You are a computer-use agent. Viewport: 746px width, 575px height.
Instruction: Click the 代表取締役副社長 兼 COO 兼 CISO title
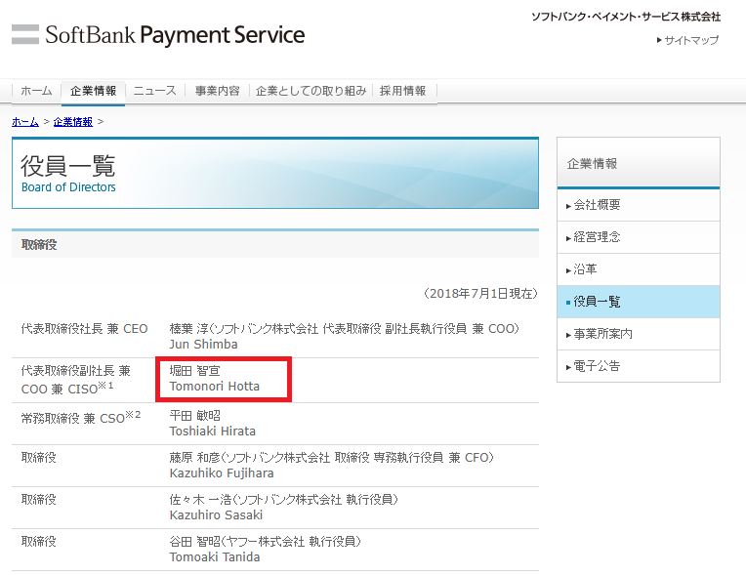pos(75,380)
